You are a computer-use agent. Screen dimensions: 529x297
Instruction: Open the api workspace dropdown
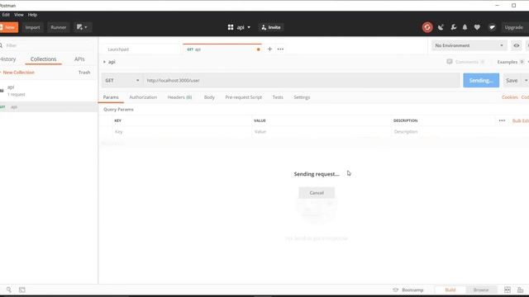click(x=239, y=27)
